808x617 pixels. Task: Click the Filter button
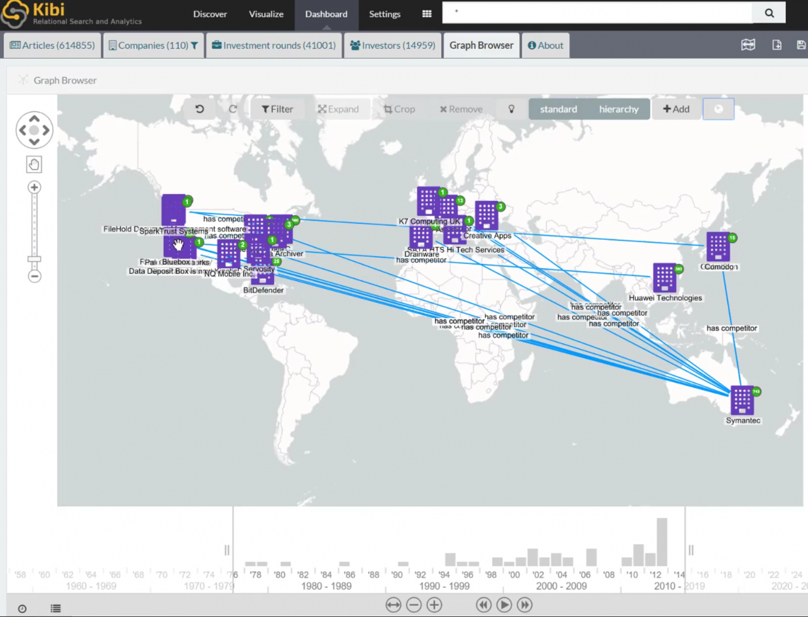pyautogui.click(x=277, y=109)
